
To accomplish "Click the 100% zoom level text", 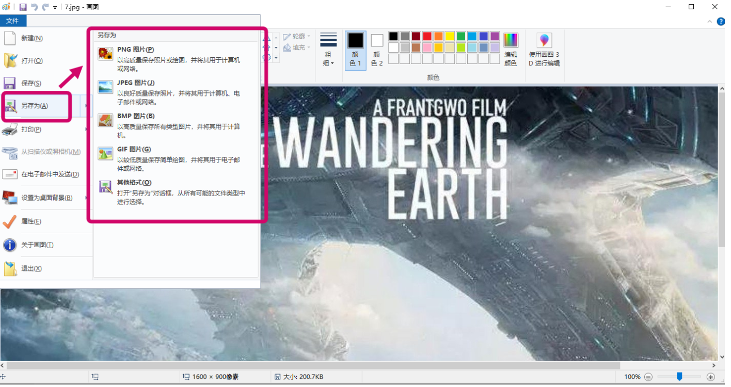I will [x=632, y=377].
